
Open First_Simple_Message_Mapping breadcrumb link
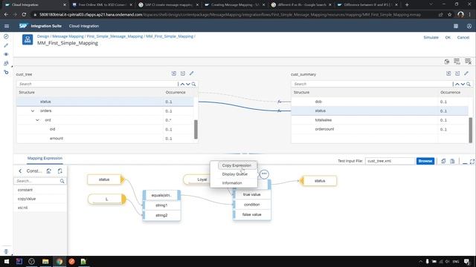(x=115, y=36)
